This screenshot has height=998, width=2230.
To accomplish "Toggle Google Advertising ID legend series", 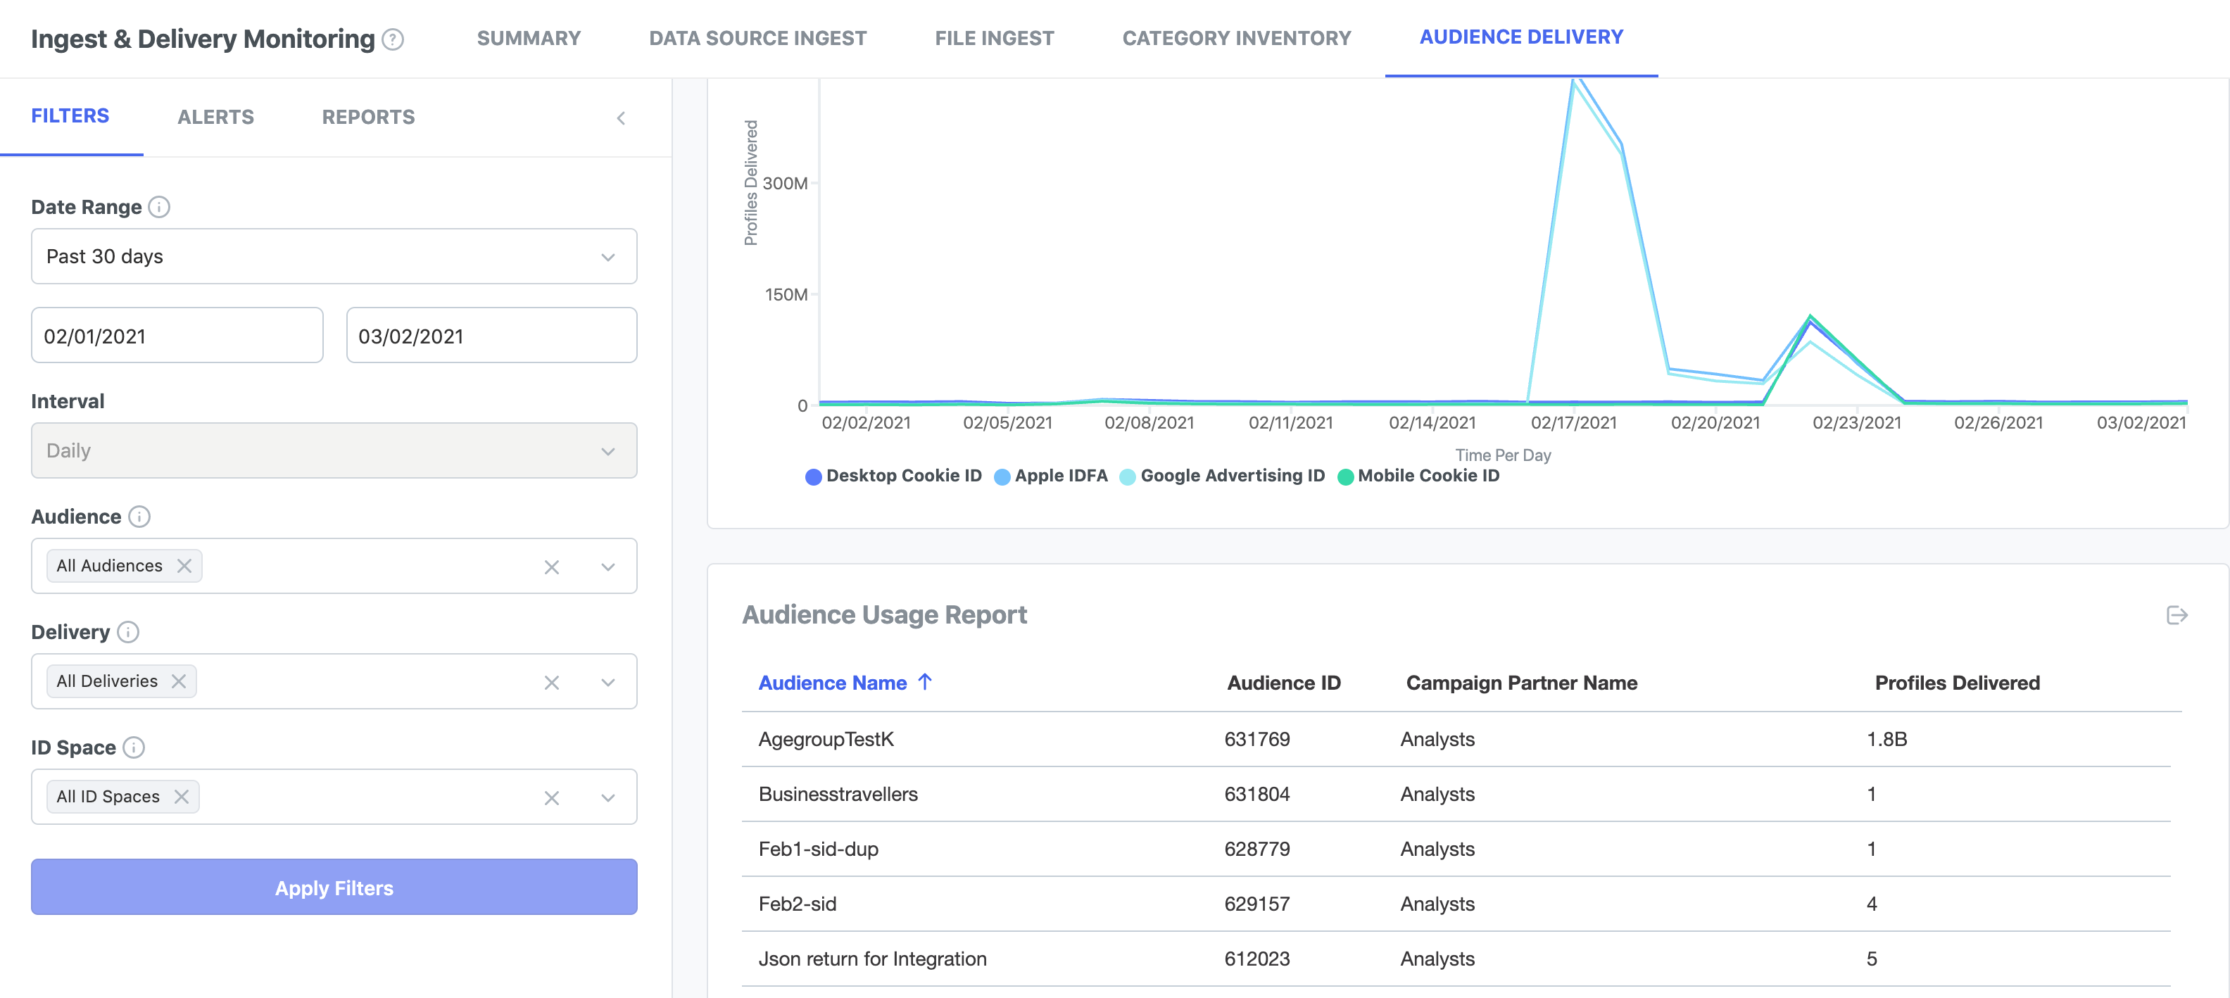I will point(1221,476).
